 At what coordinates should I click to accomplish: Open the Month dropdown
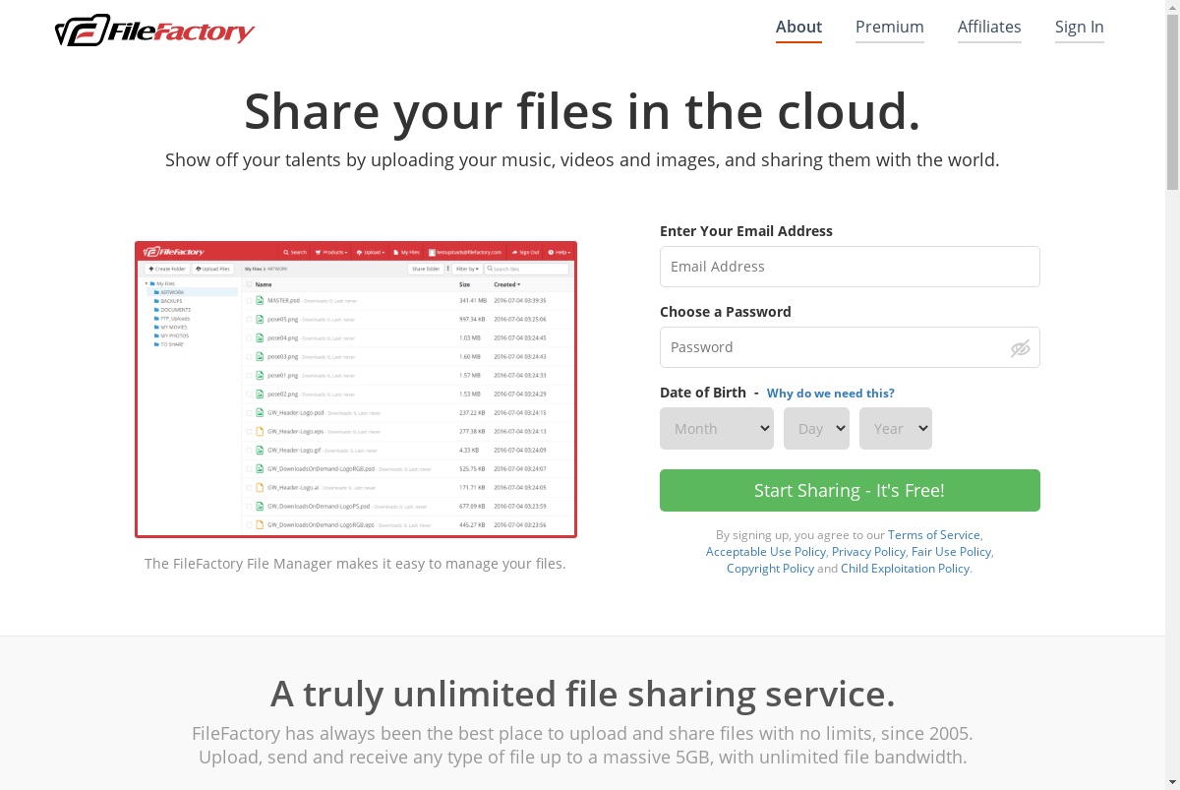click(717, 429)
